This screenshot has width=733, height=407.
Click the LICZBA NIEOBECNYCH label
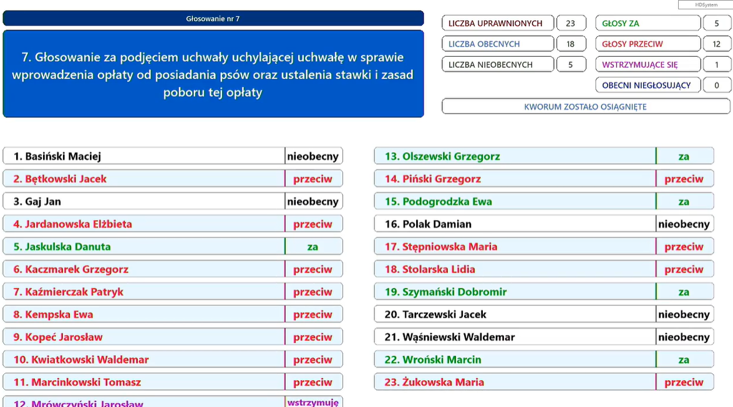[497, 65]
